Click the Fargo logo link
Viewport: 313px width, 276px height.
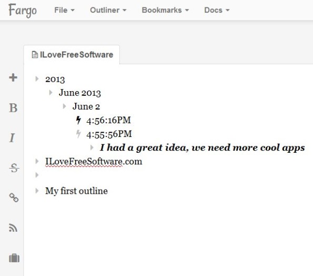[x=23, y=11]
